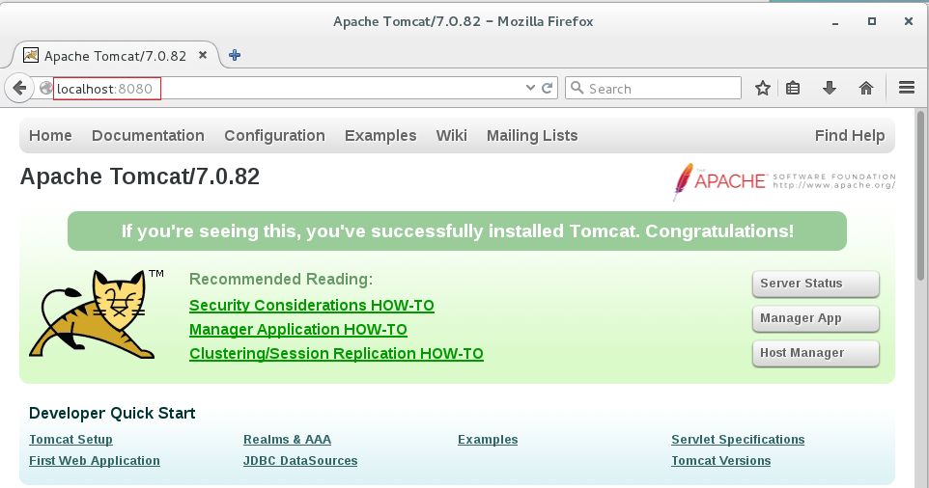The width and height of the screenshot is (929, 488).
Task: Click the Host Manager button
Action: pyautogui.click(x=816, y=353)
